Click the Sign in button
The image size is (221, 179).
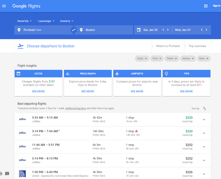click(x=216, y=6)
